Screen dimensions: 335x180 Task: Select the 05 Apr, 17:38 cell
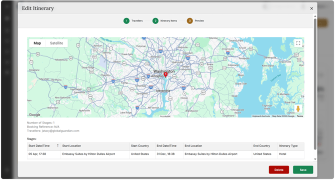(x=44, y=154)
